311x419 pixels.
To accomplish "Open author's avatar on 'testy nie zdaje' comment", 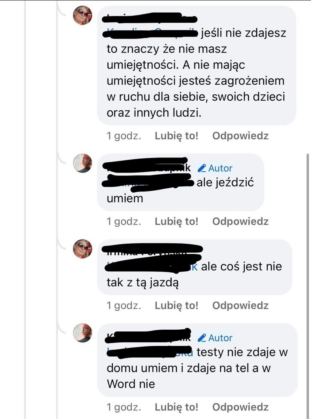I will pos(82,333).
